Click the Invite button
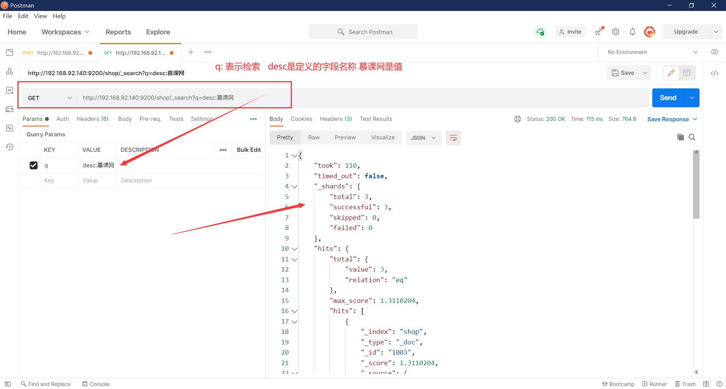The height and width of the screenshot is (389, 726). (x=570, y=32)
